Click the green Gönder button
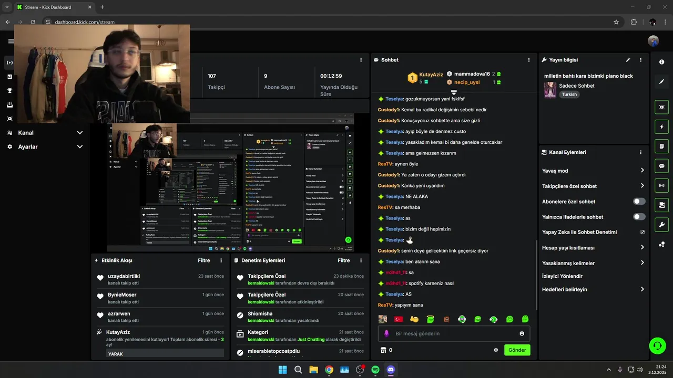The height and width of the screenshot is (378, 673). pyautogui.click(x=517, y=350)
